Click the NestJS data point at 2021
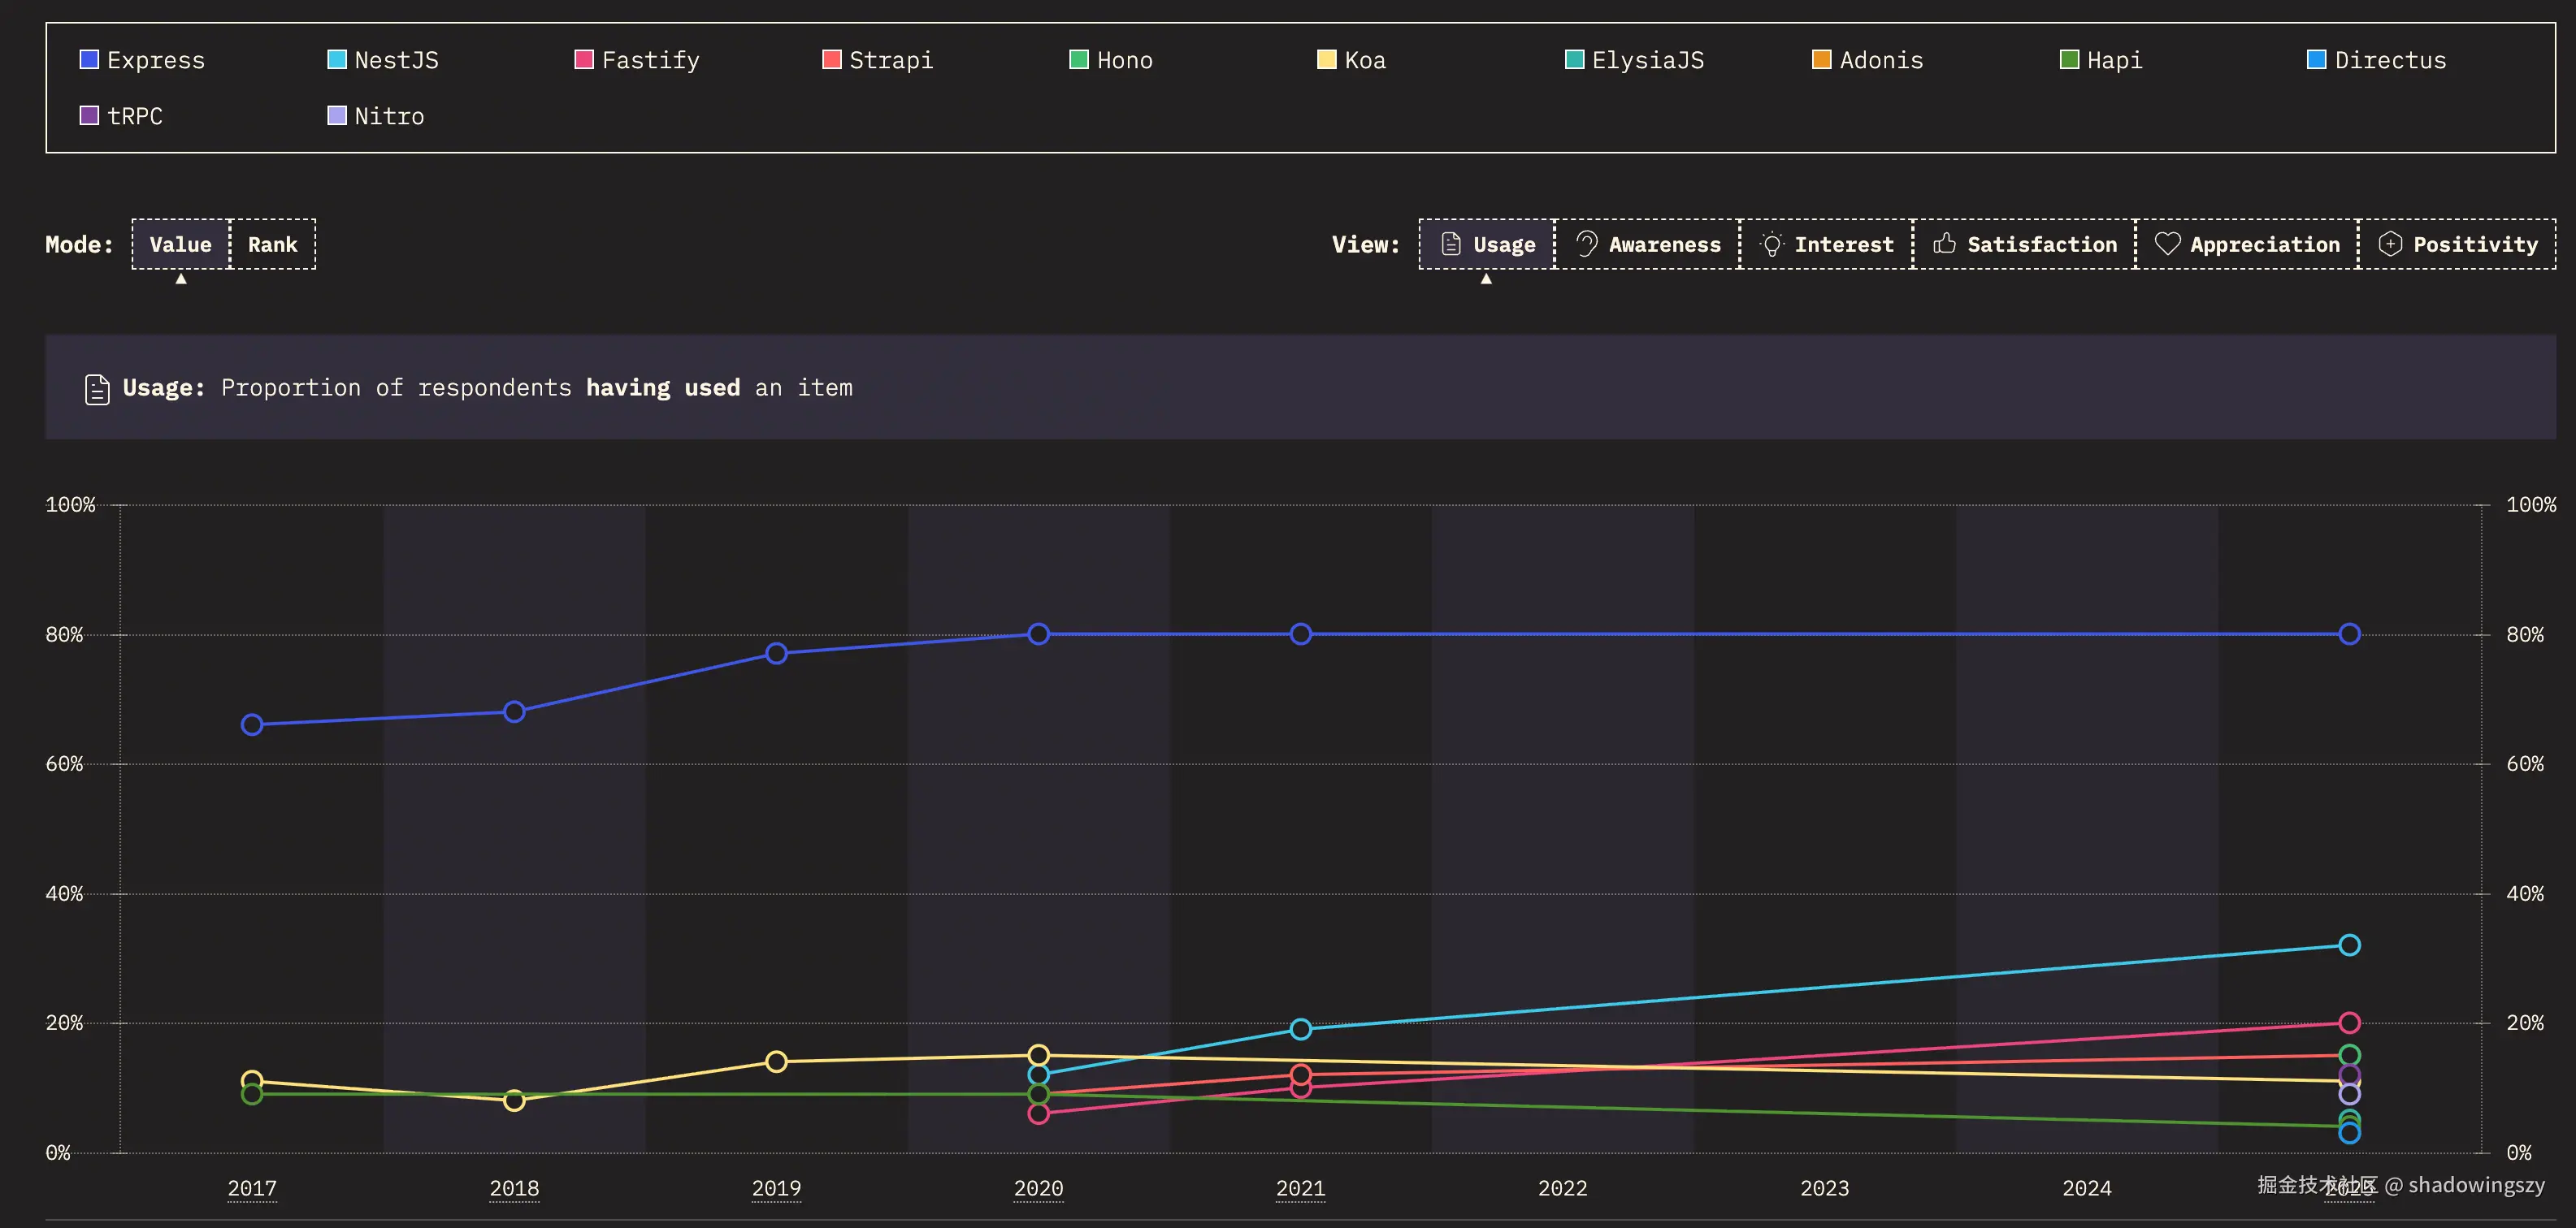The height and width of the screenshot is (1228, 2576). [x=1300, y=1029]
